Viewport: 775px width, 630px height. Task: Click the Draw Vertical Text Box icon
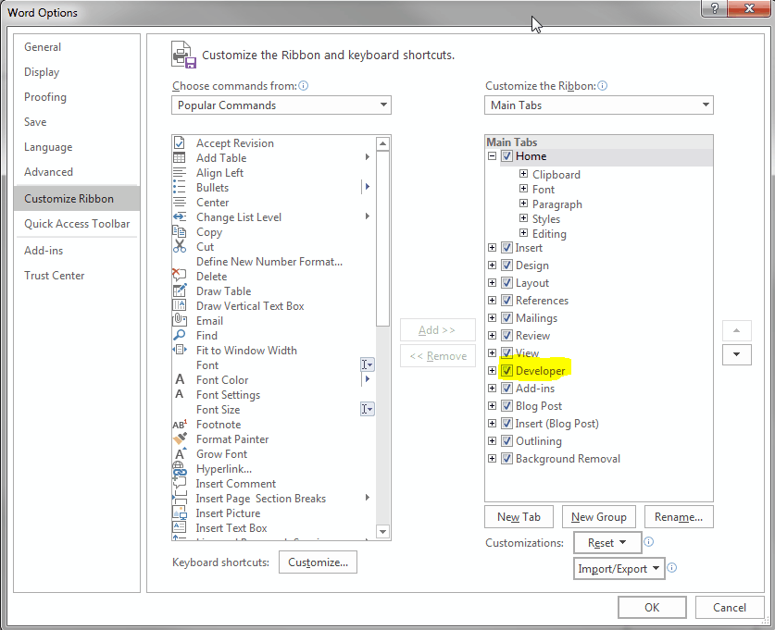tap(180, 305)
